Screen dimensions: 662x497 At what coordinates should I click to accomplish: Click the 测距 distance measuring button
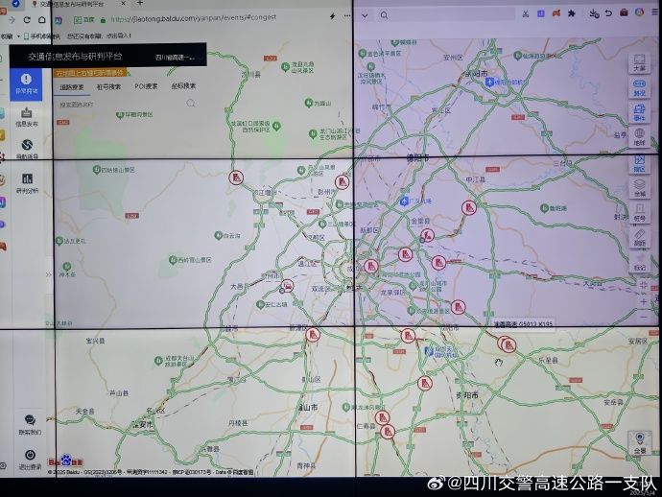639,238
